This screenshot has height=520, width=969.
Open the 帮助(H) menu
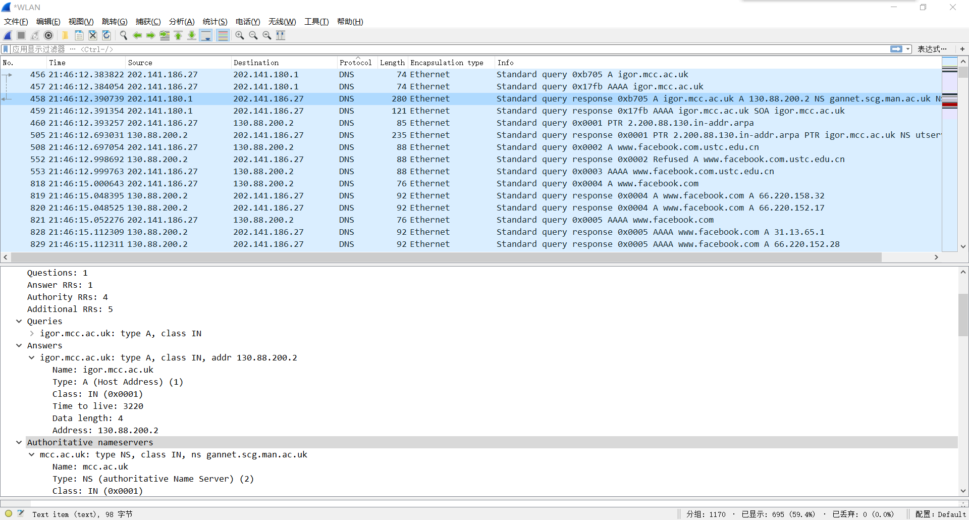350,22
